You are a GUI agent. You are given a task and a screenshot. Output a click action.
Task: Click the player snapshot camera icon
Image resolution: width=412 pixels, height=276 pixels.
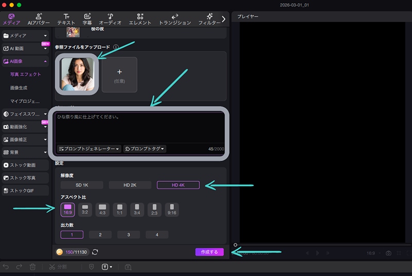(389, 253)
